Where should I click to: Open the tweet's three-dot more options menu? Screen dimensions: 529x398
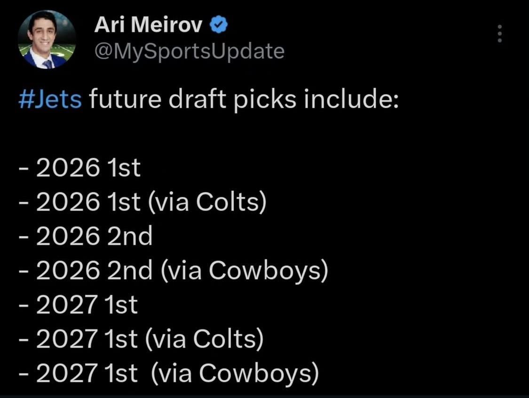pos(499,34)
